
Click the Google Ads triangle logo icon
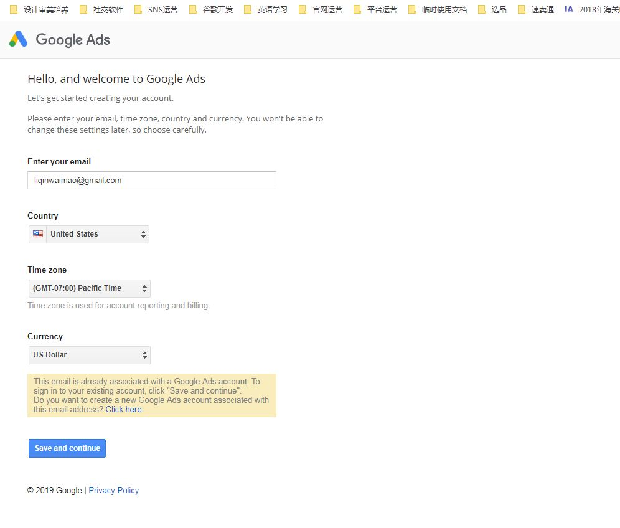[18, 39]
